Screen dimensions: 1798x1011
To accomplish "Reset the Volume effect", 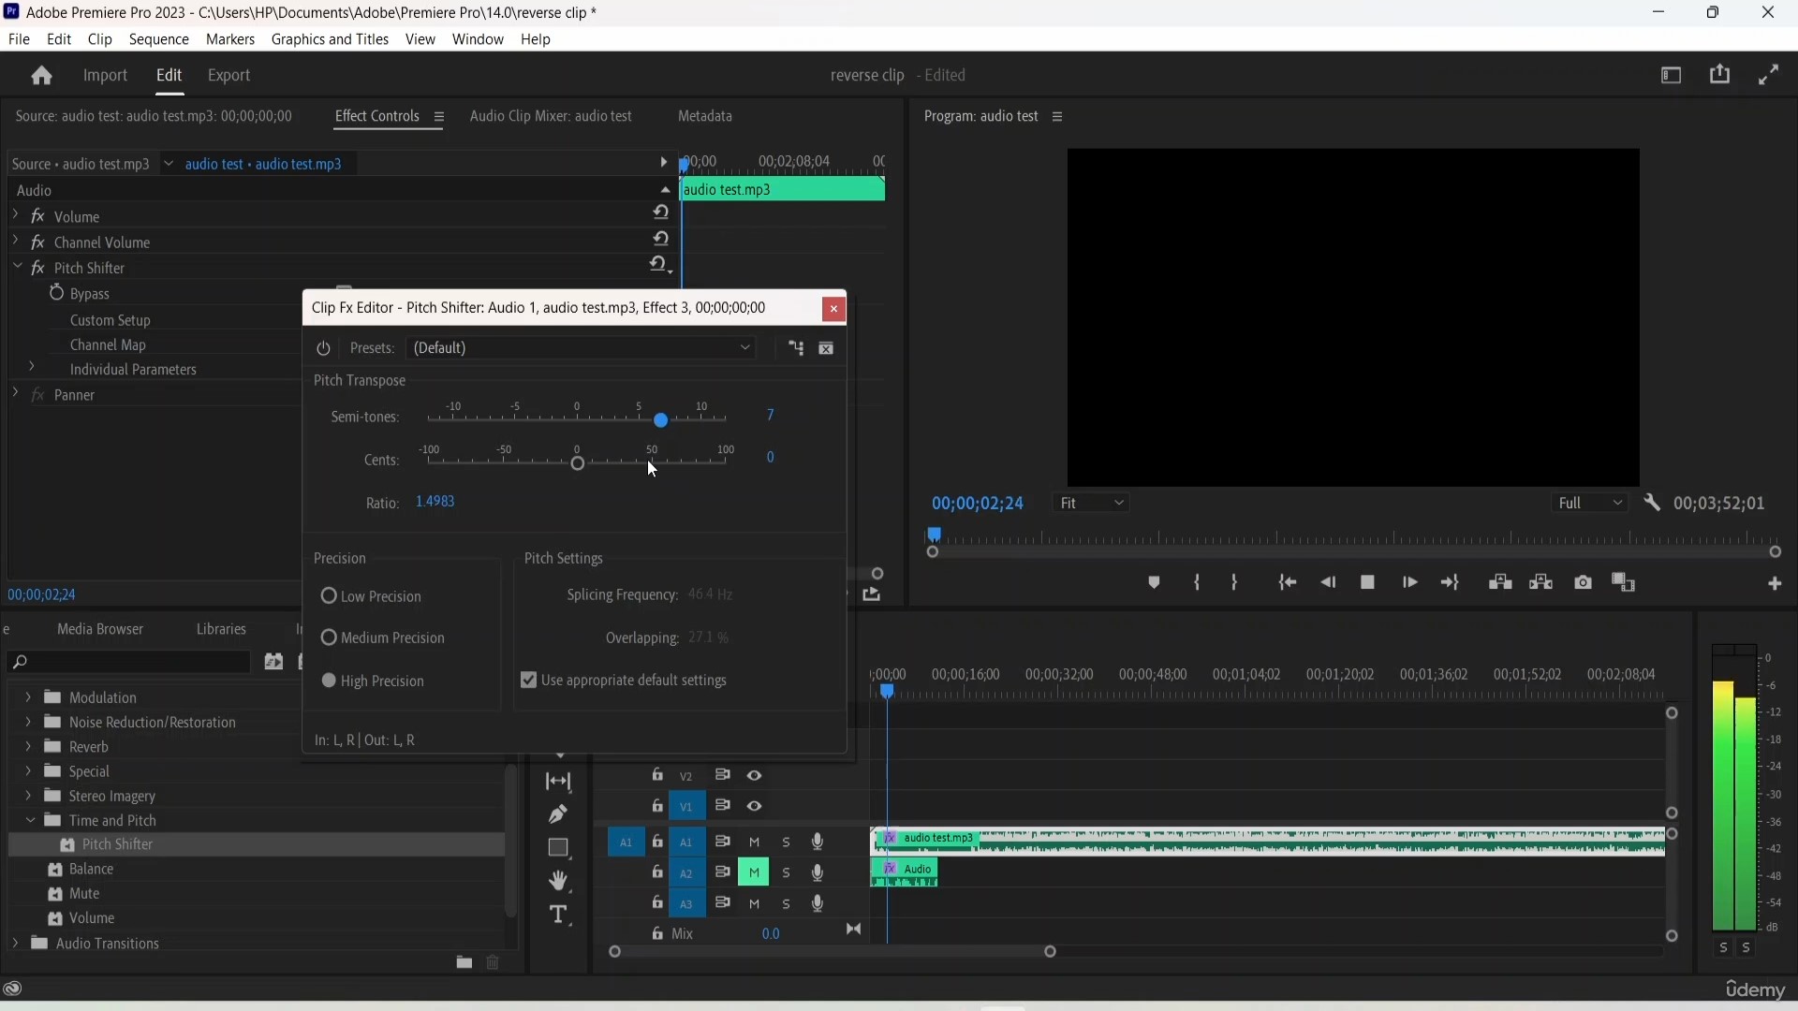I will (662, 214).
